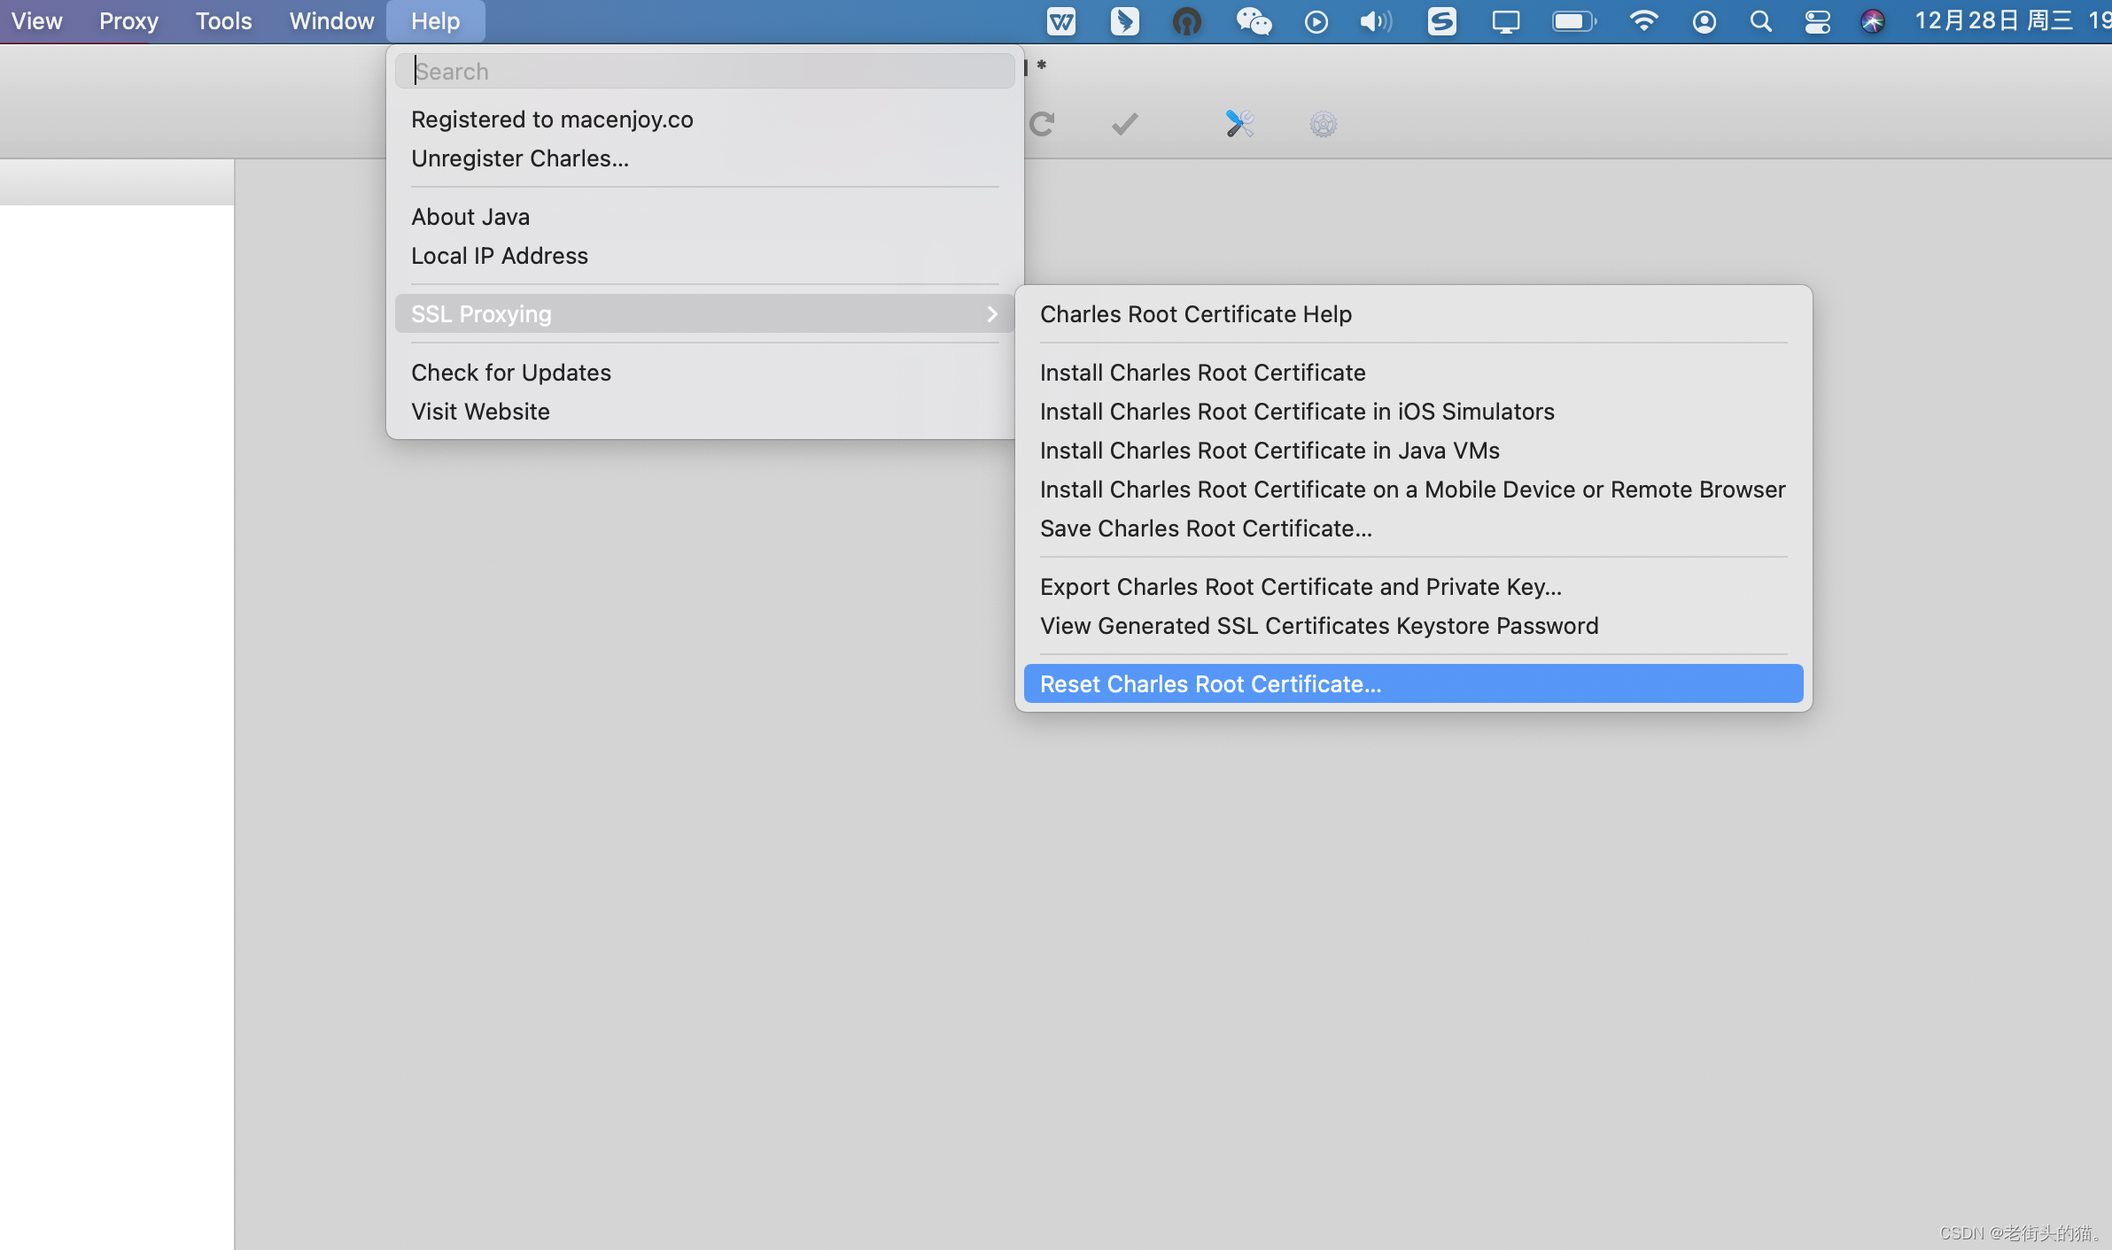This screenshot has height=1250, width=2112.
Task: Select Reset Charles Root Certificate...
Action: tap(1210, 684)
